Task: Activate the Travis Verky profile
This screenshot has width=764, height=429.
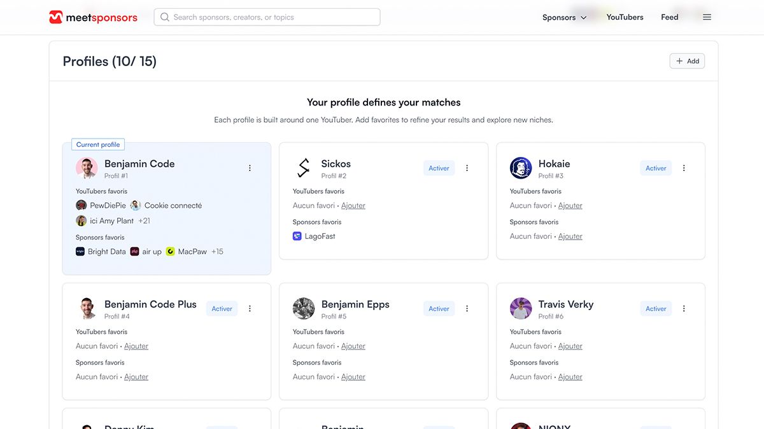Action: 656,309
